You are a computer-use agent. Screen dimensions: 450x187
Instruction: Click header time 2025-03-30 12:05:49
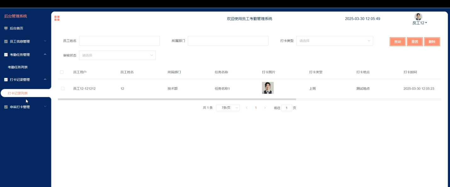[362, 19]
